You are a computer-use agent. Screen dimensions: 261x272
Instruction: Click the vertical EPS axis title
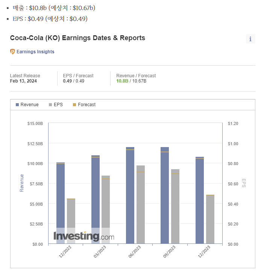[x=244, y=183]
